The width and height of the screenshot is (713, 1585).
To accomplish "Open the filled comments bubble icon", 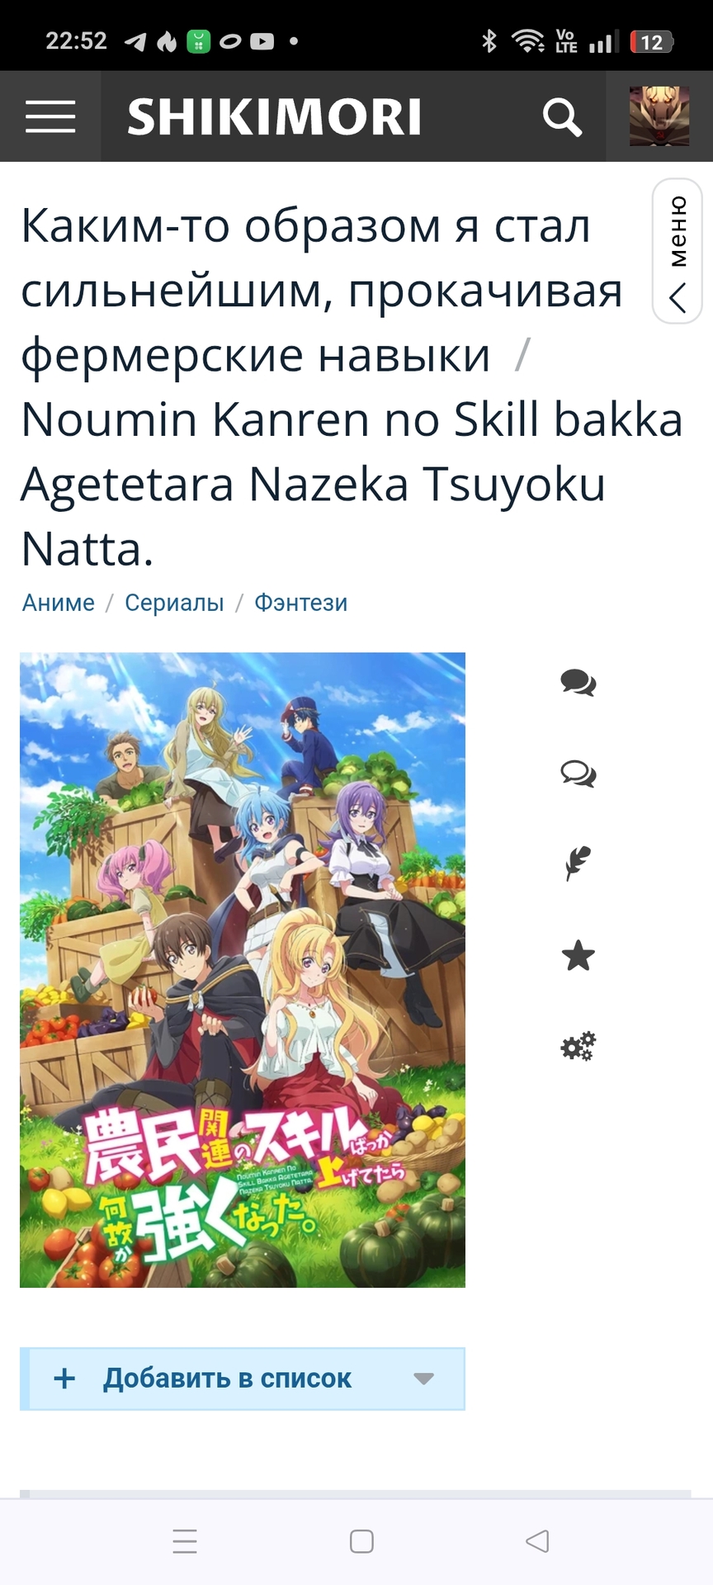I will pyautogui.click(x=578, y=683).
